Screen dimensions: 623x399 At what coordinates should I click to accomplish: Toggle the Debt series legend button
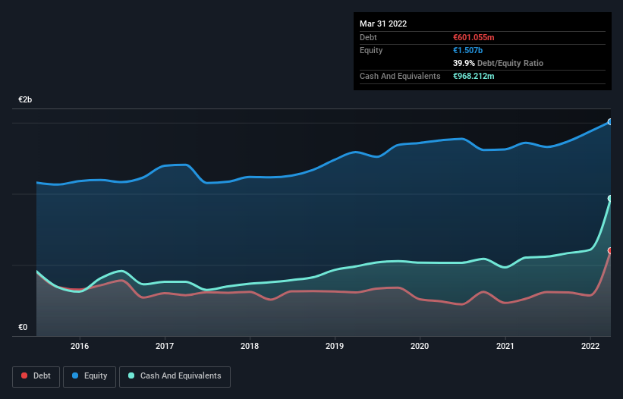point(36,376)
